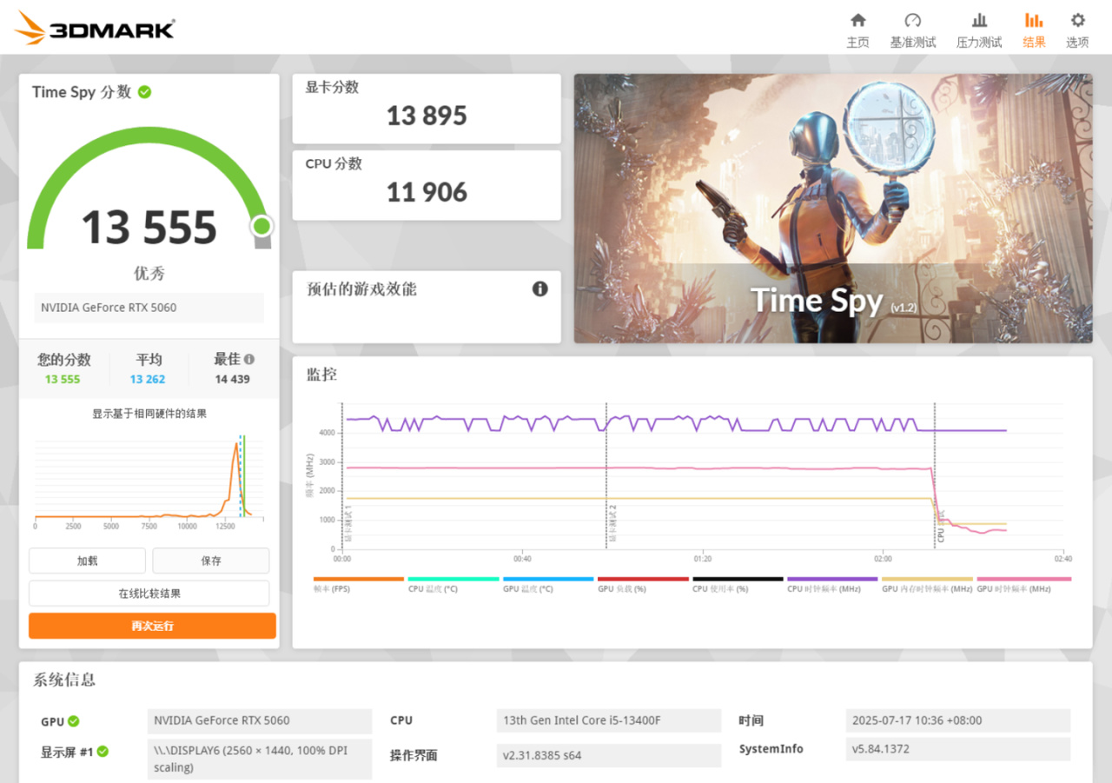Click the \\.\DISPLAY6 display info field
The width and height of the screenshot is (1112, 783).
[x=260, y=759]
